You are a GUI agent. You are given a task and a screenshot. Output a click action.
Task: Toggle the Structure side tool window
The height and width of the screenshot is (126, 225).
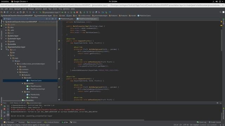1,35
